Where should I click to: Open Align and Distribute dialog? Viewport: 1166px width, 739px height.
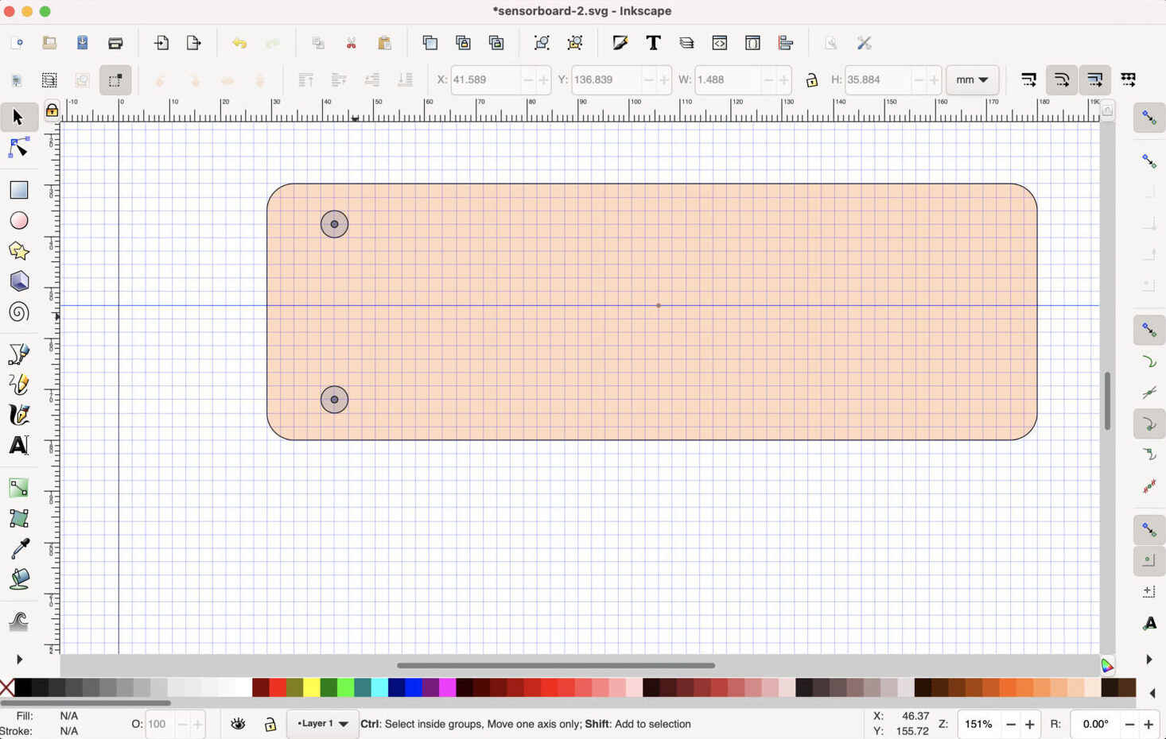[x=786, y=43]
